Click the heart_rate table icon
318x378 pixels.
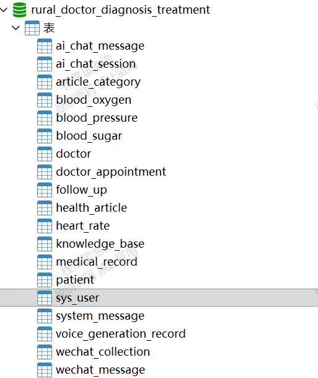pyautogui.click(x=45, y=226)
